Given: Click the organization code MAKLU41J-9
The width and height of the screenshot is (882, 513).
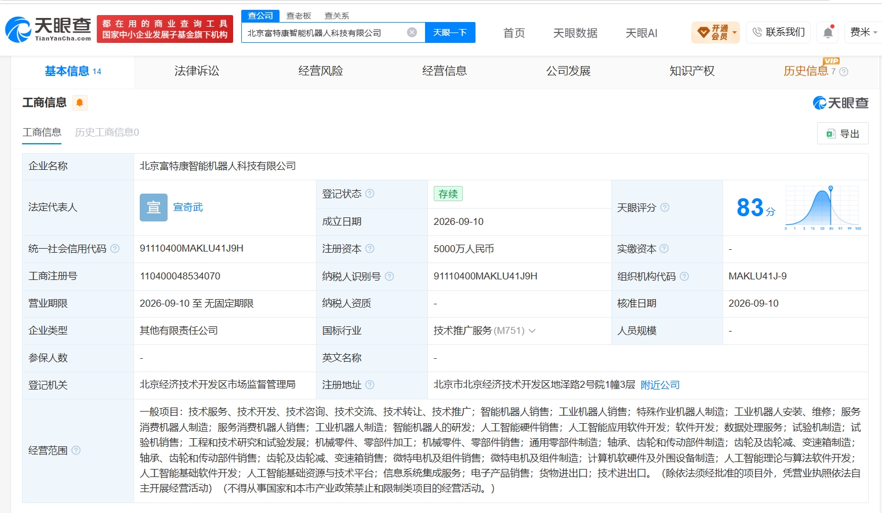Looking at the screenshot, I should [757, 276].
